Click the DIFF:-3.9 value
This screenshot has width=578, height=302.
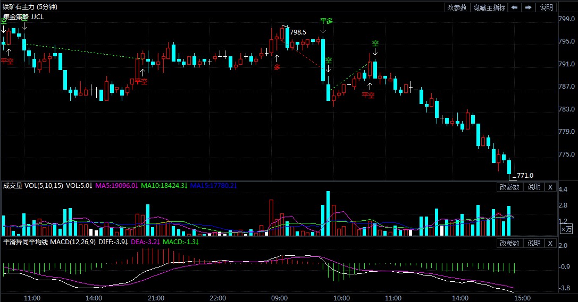point(113,242)
